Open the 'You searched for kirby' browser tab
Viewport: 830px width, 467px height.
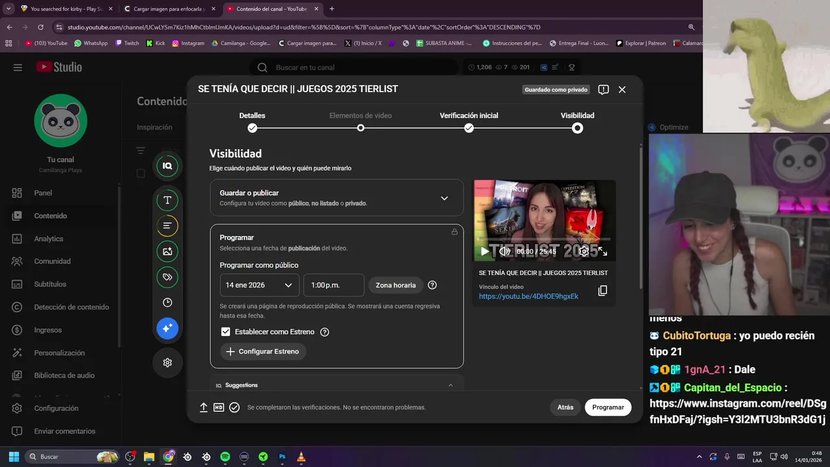[66, 9]
